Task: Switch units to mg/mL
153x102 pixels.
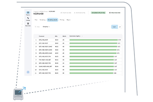Action: click(x=115, y=27)
